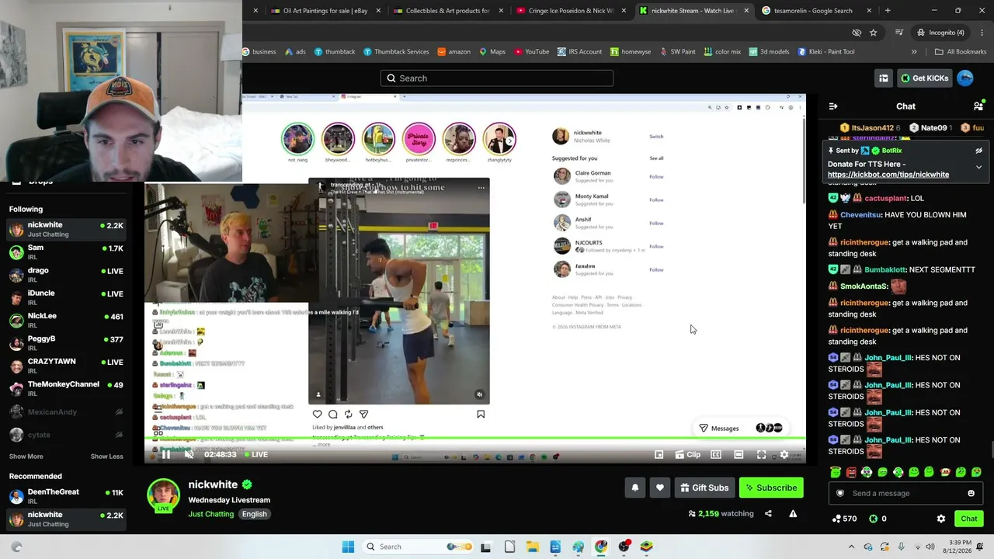Click the Send a message chat box

tap(905, 493)
